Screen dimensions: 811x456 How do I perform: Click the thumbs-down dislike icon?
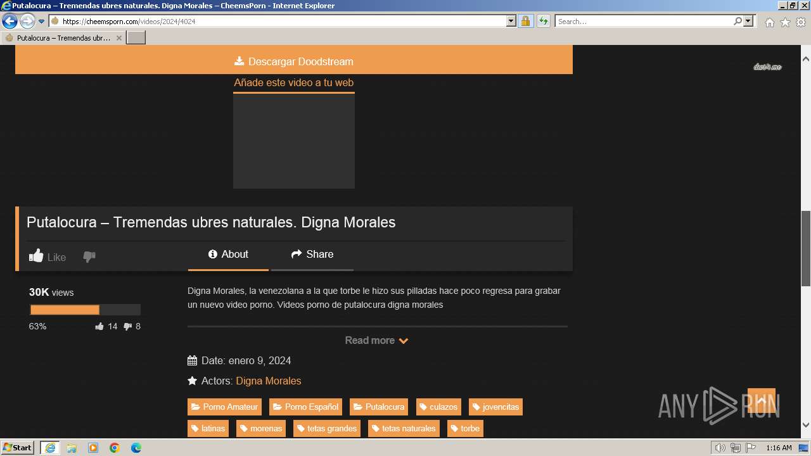point(89,256)
